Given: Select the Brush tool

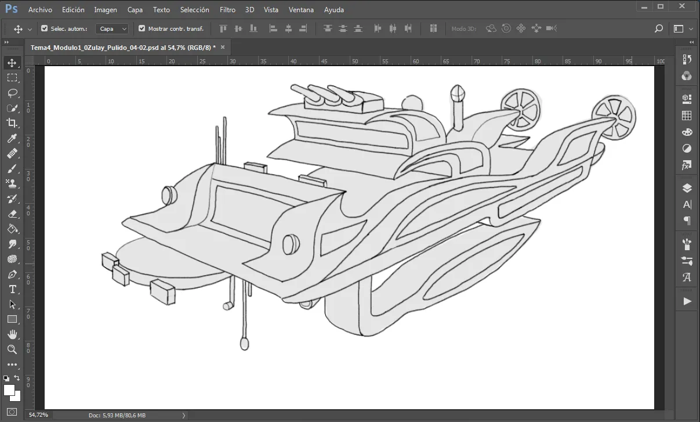Looking at the screenshot, I should pyautogui.click(x=12, y=168).
